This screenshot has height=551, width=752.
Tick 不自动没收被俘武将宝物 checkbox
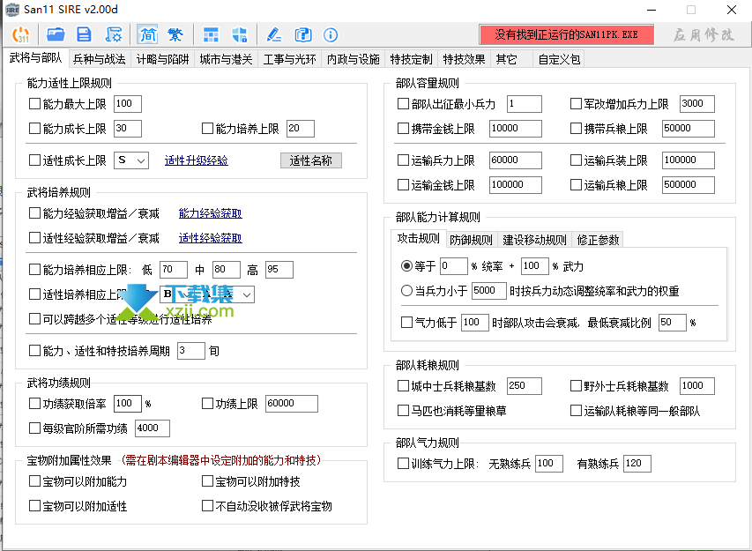(207, 506)
